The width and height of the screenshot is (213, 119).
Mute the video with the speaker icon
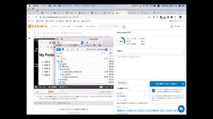click(50, 87)
